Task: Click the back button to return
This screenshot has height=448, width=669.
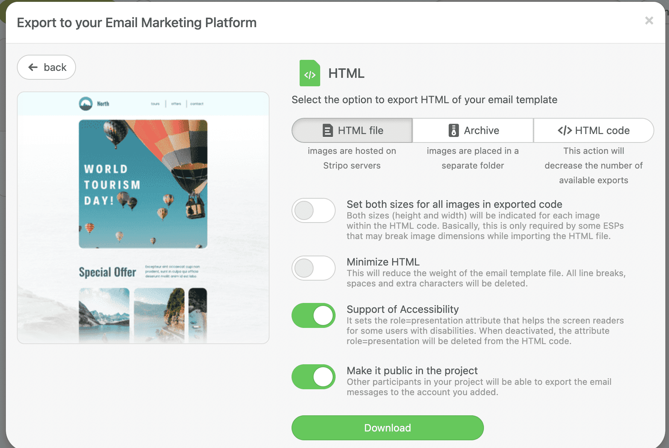Action: tap(46, 67)
